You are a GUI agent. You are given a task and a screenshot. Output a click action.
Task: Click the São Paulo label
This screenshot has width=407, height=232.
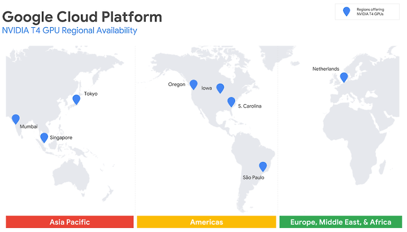click(x=253, y=178)
